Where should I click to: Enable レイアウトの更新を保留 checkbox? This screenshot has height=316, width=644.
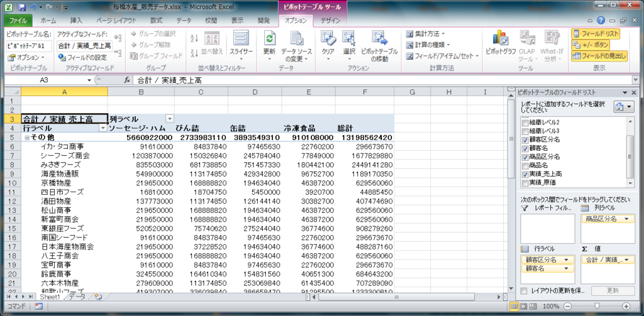pos(524,290)
